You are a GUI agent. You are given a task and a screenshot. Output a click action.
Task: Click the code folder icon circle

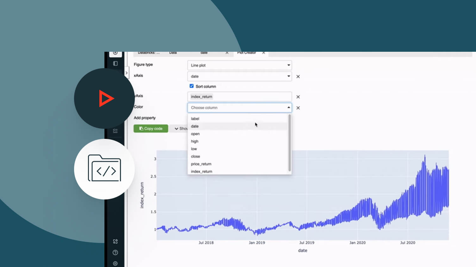[104, 169]
